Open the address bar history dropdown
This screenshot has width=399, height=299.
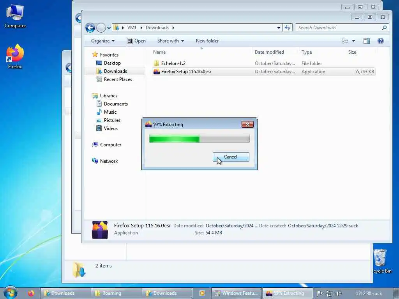279,28
